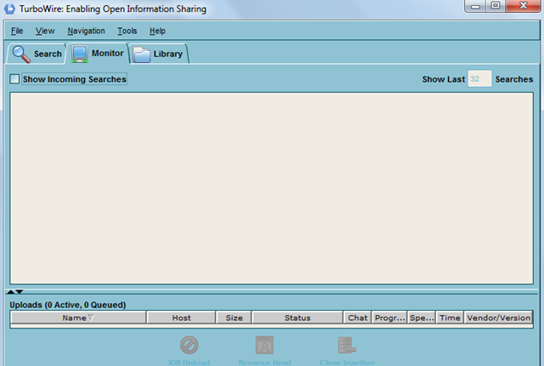
Task: Open the Tools menu
Action: (x=127, y=31)
